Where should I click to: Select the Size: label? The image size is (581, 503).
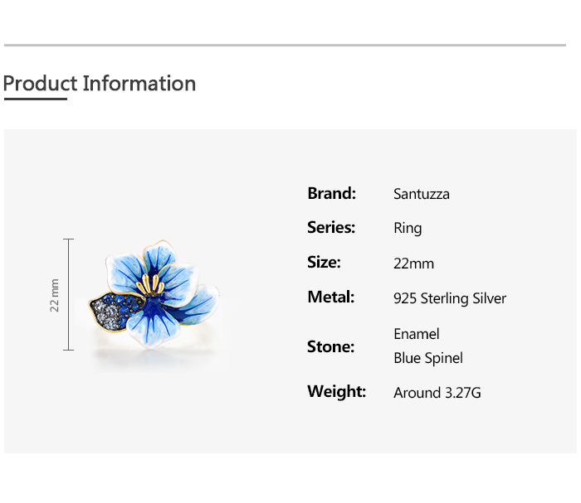[x=324, y=263]
